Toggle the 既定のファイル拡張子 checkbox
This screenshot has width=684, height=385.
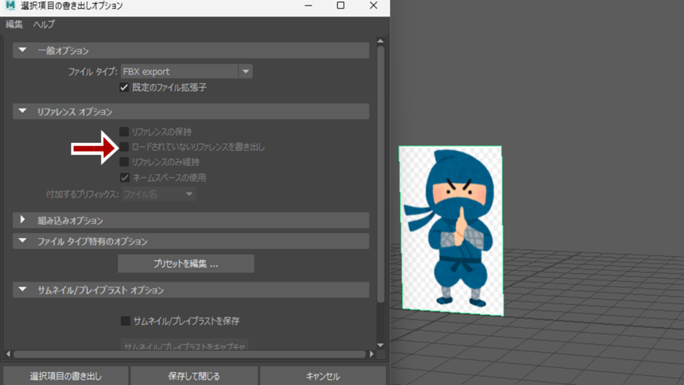(x=124, y=88)
